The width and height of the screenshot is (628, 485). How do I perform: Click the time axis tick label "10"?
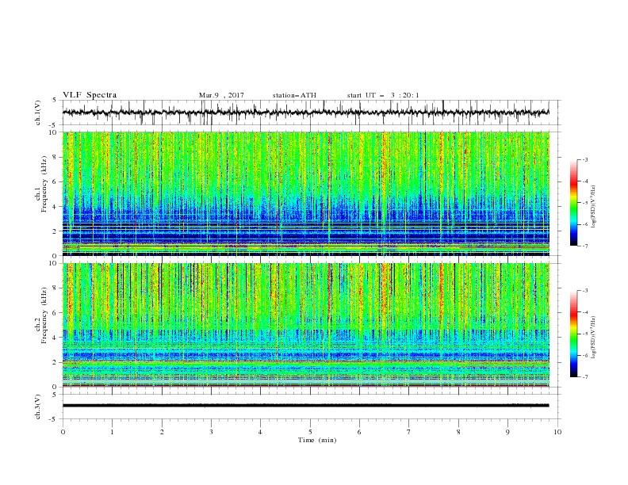[x=557, y=432]
